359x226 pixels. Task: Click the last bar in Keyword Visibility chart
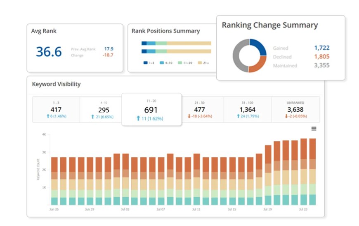click(x=312, y=172)
